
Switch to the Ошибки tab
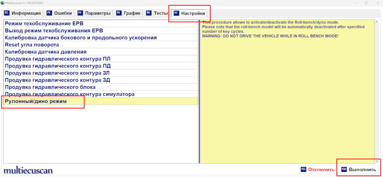coord(59,13)
